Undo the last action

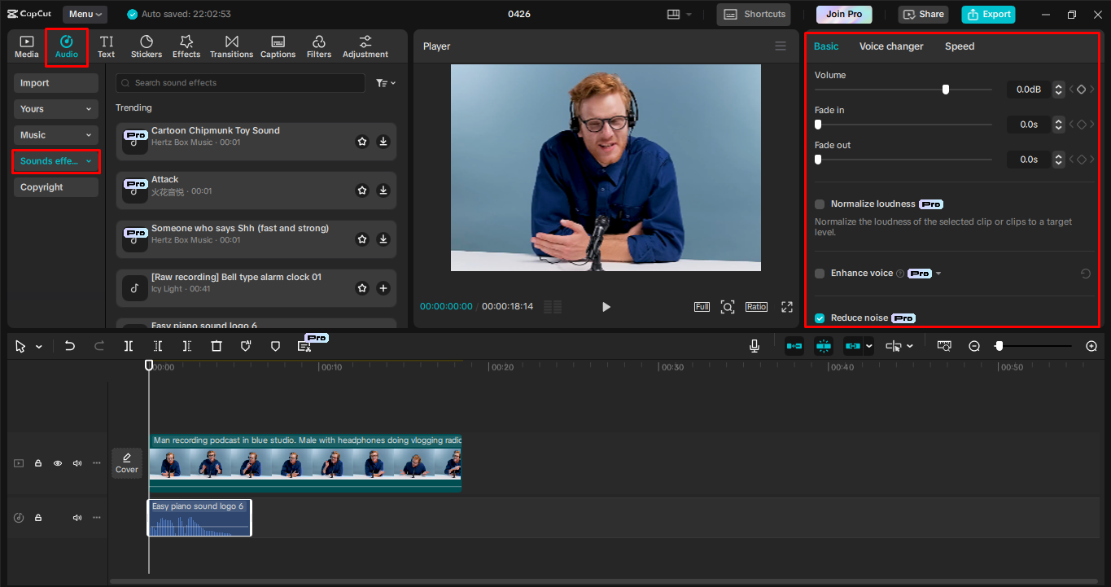pyautogui.click(x=70, y=346)
